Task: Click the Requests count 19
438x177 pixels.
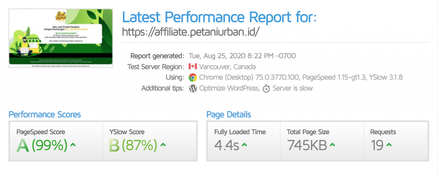Action: [x=377, y=145]
